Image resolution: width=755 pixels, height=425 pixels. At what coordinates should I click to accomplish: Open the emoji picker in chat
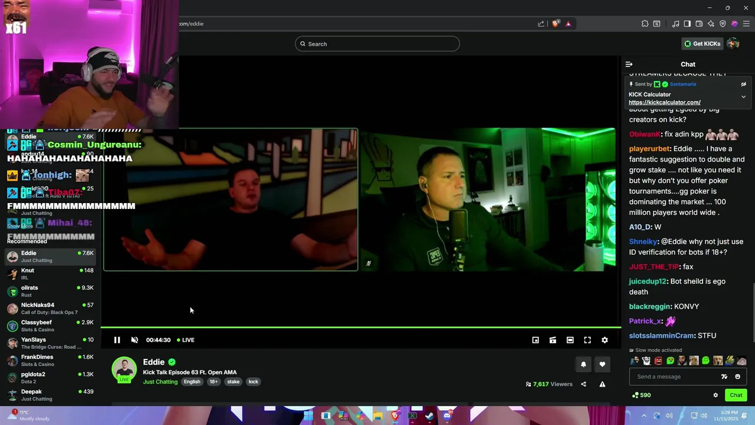737,377
